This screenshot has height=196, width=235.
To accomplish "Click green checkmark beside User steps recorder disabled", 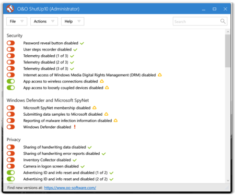I will click(75, 50).
